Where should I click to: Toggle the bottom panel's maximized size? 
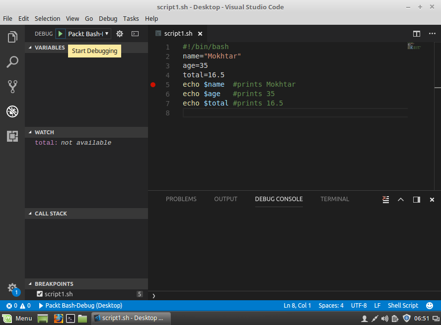pos(401,199)
